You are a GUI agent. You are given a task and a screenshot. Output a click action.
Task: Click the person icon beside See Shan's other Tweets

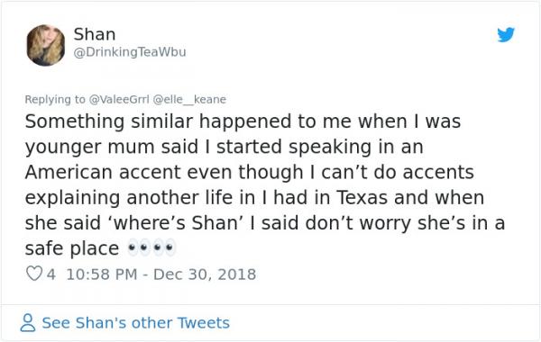(x=28, y=323)
